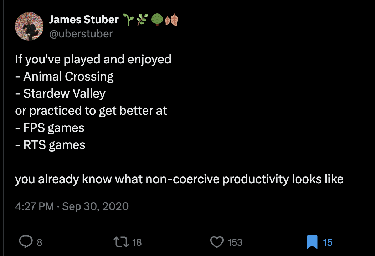
Task: Click the like count of 153
Action: [x=235, y=242]
